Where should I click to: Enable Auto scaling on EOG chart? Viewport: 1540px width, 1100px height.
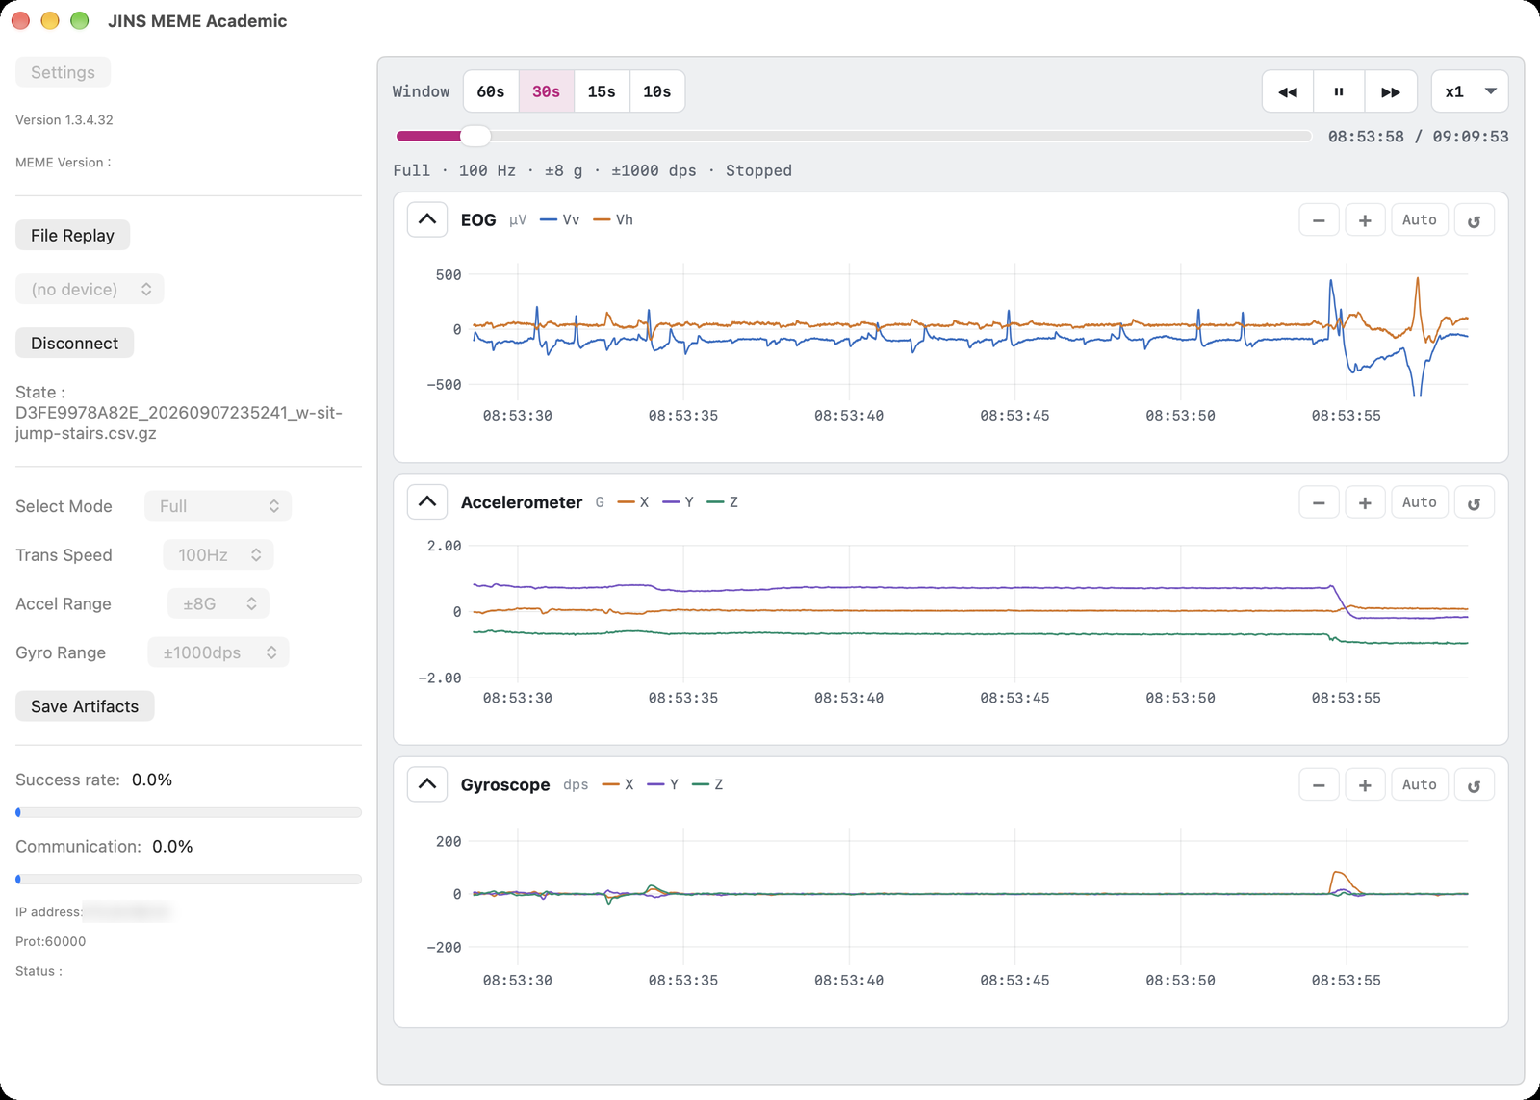(x=1420, y=220)
